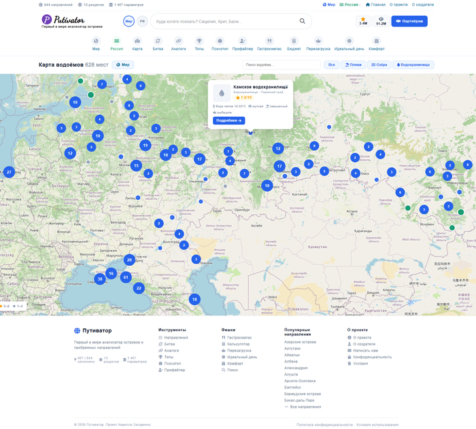Image resolution: width=476 pixels, height=429 pixels.
Task: Open footer link Условия
Action: point(358,364)
